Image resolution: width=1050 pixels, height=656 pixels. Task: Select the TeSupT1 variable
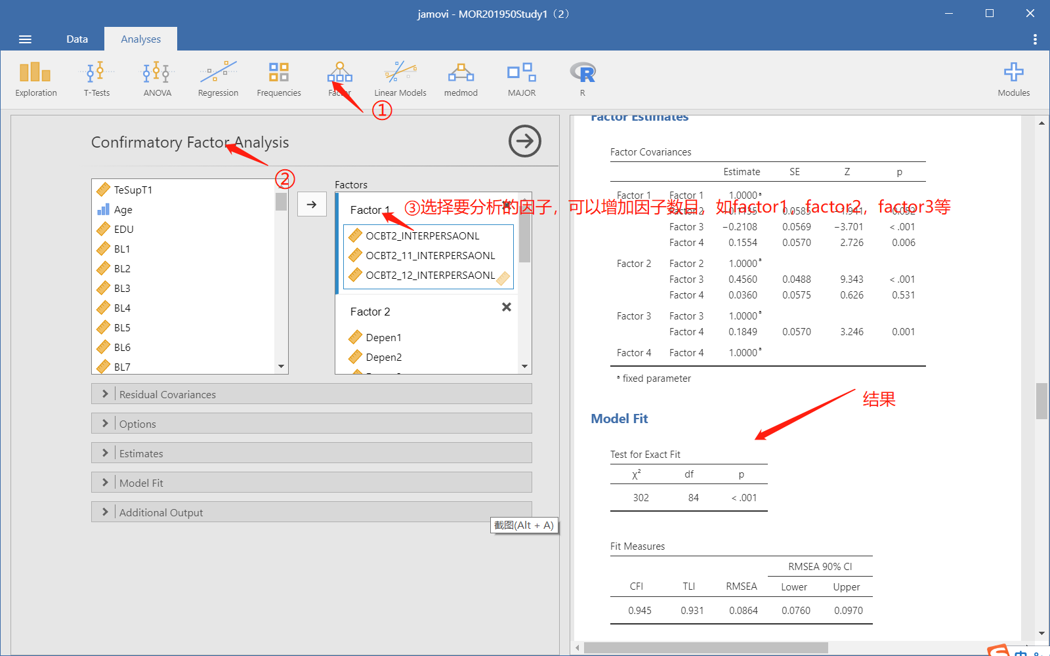[184, 190]
